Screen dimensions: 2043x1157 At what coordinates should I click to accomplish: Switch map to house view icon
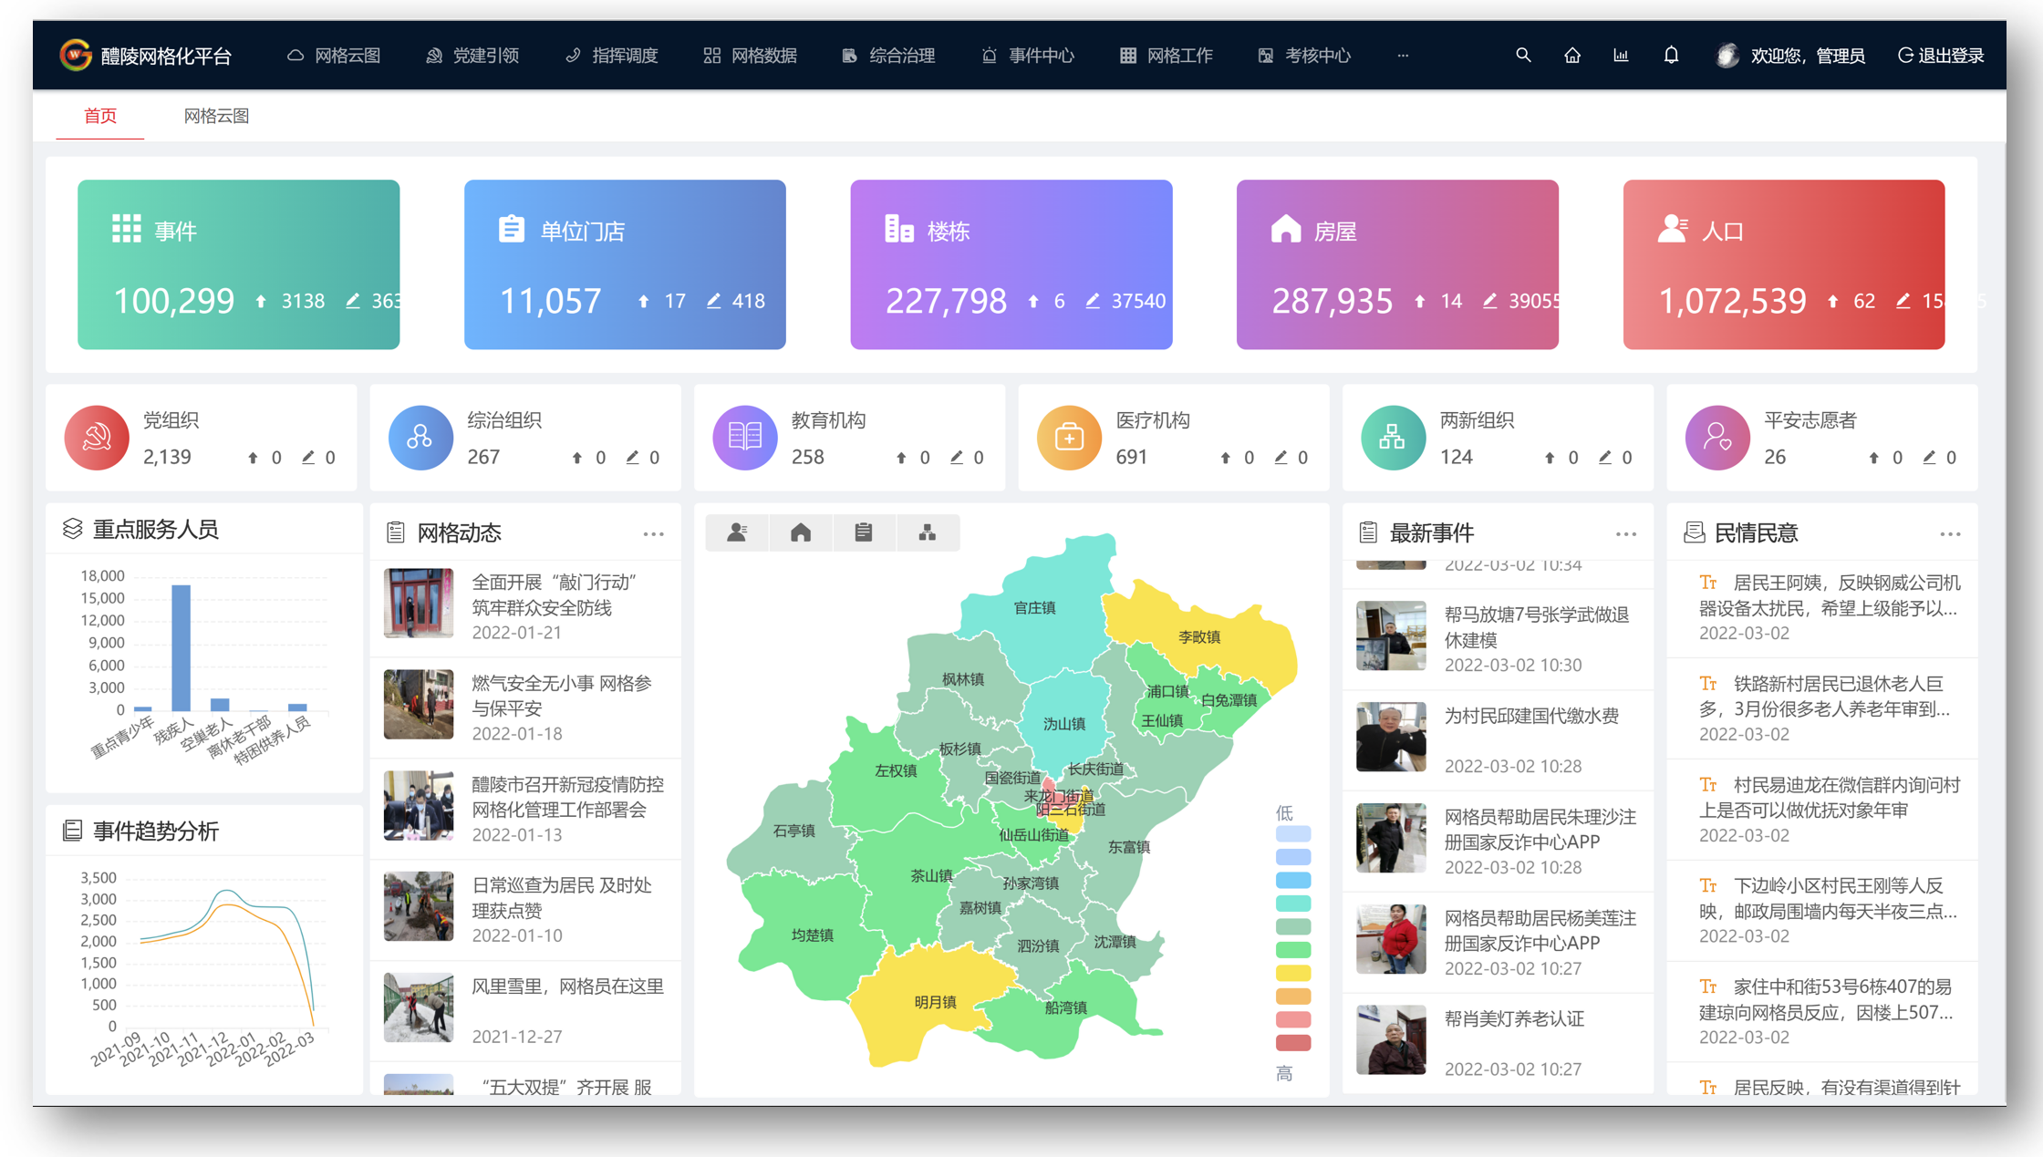[801, 532]
